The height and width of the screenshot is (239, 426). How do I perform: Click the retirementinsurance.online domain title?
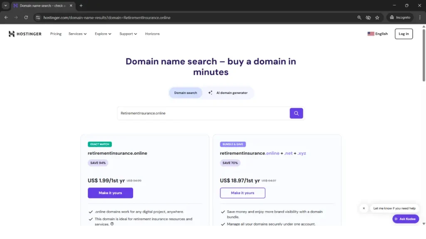click(117, 153)
